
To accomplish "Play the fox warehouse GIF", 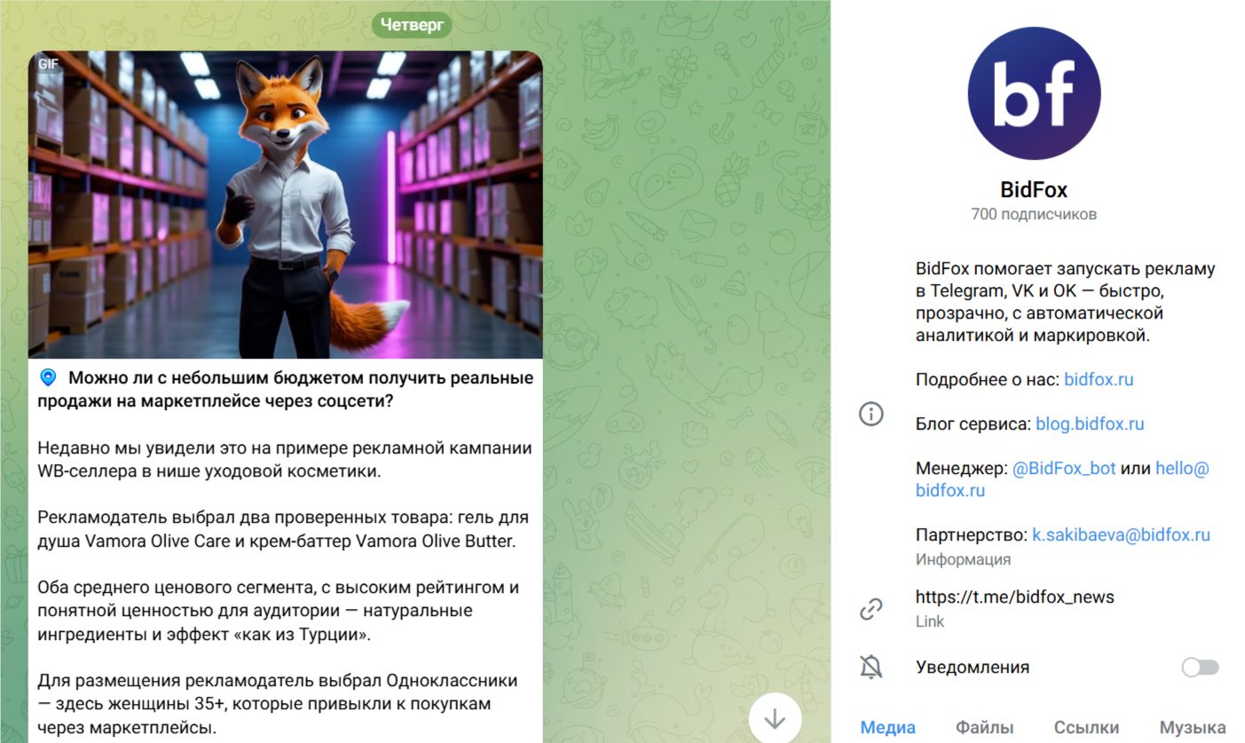I will [x=286, y=205].
